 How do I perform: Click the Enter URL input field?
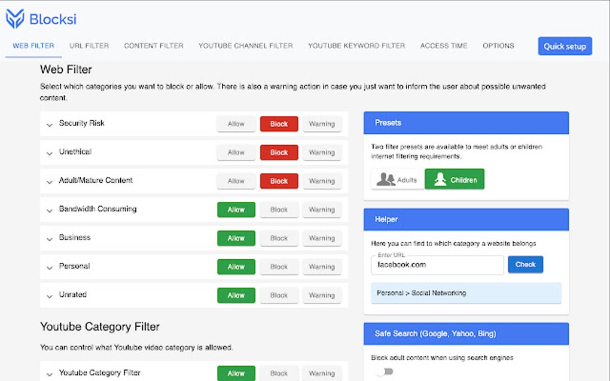point(437,265)
